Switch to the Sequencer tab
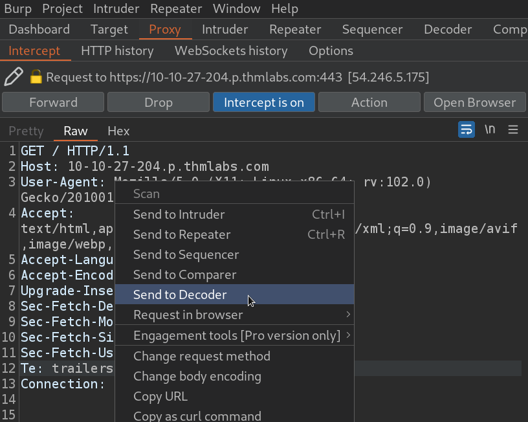Viewport: 528px width, 422px height. coord(372,30)
